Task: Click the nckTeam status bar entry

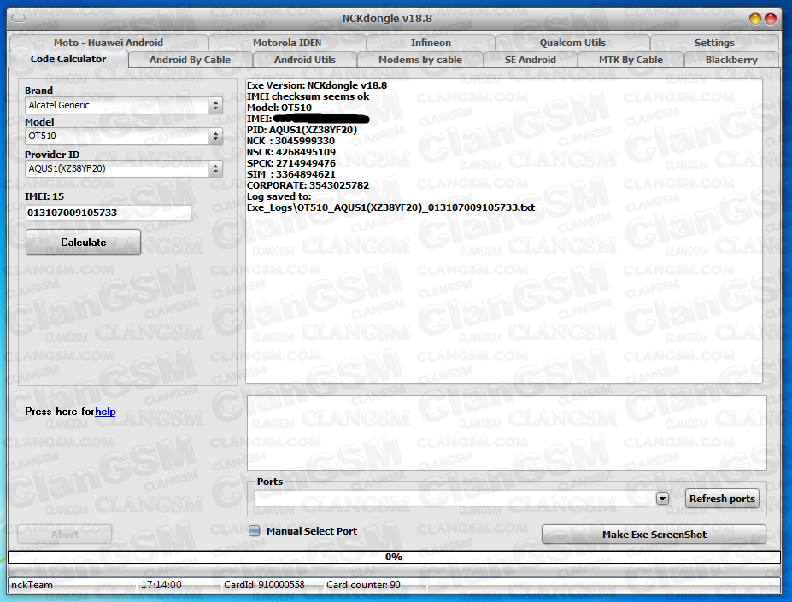Action: [32, 585]
